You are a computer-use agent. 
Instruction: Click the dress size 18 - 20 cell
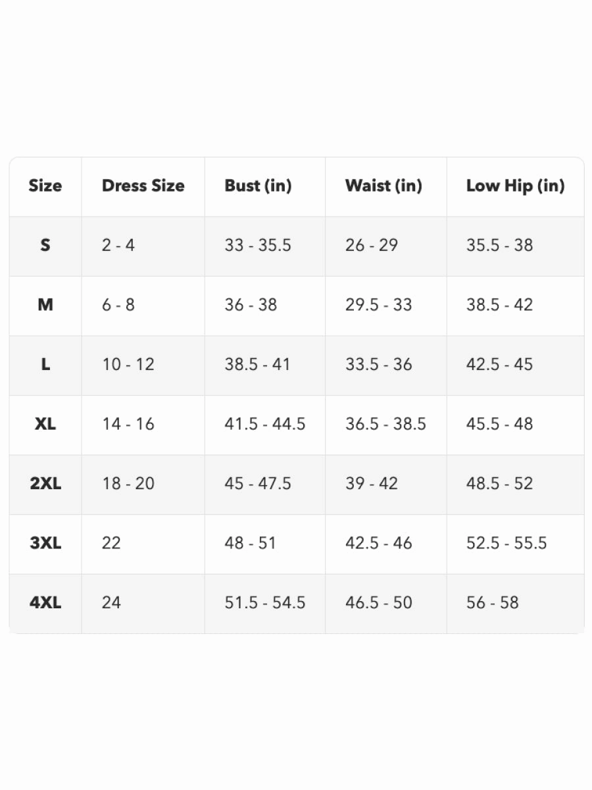point(128,484)
